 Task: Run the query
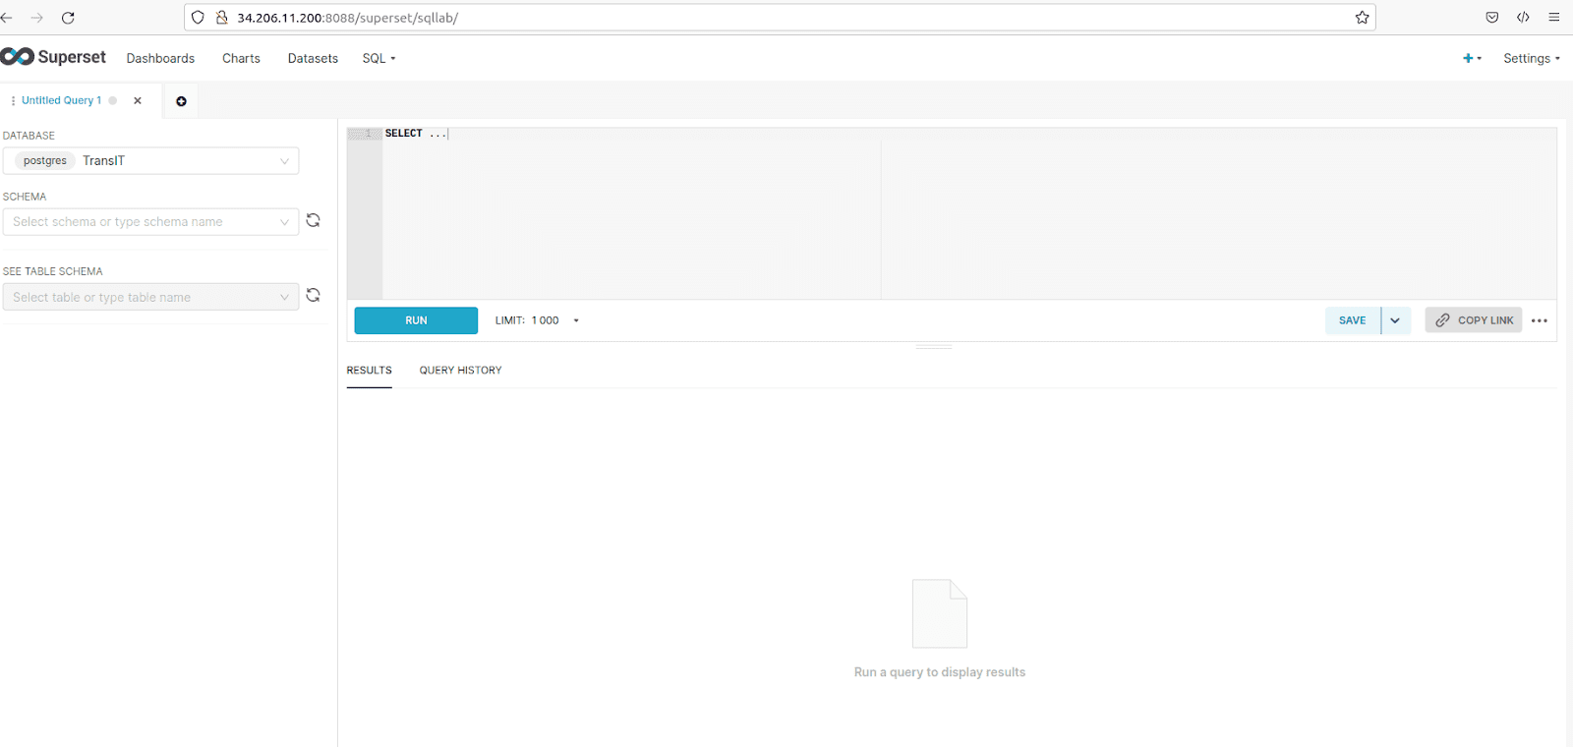[x=416, y=320]
